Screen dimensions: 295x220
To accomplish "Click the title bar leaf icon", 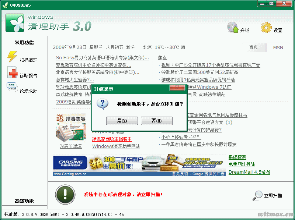I will (x=5, y=5).
